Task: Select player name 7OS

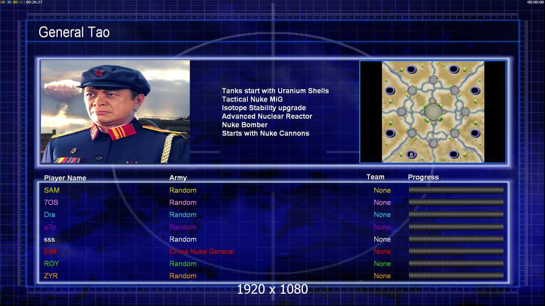Action: coord(51,202)
